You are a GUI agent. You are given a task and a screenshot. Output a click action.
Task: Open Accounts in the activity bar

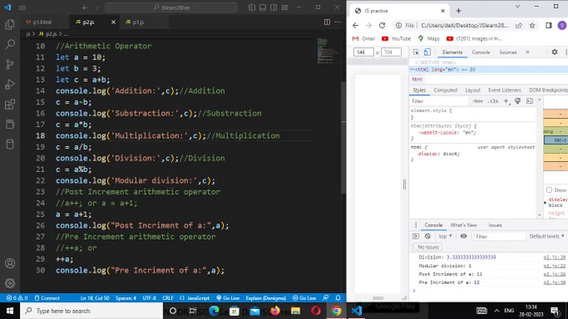pos(10,263)
